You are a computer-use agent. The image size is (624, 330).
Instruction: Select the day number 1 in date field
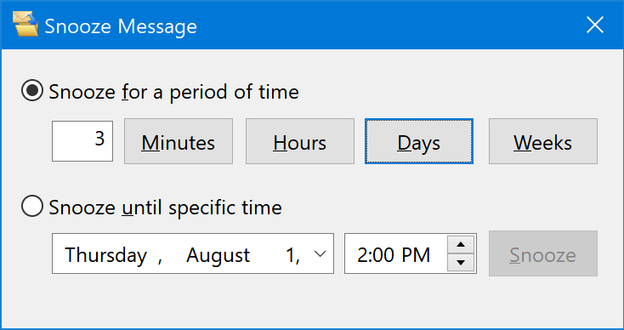click(292, 255)
